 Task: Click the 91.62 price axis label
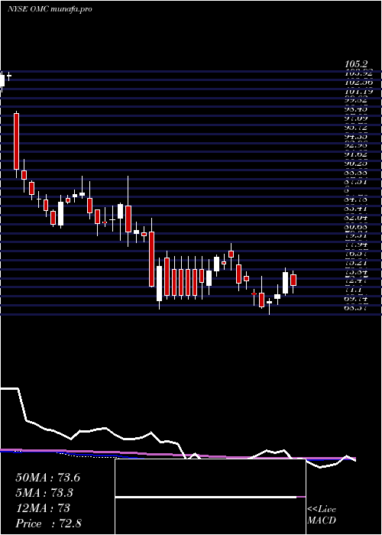pos(358,154)
